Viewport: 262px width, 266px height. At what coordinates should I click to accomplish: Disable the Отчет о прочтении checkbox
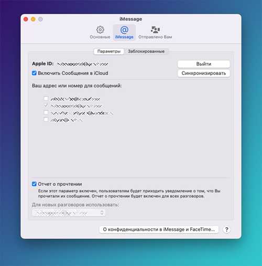click(x=34, y=184)
